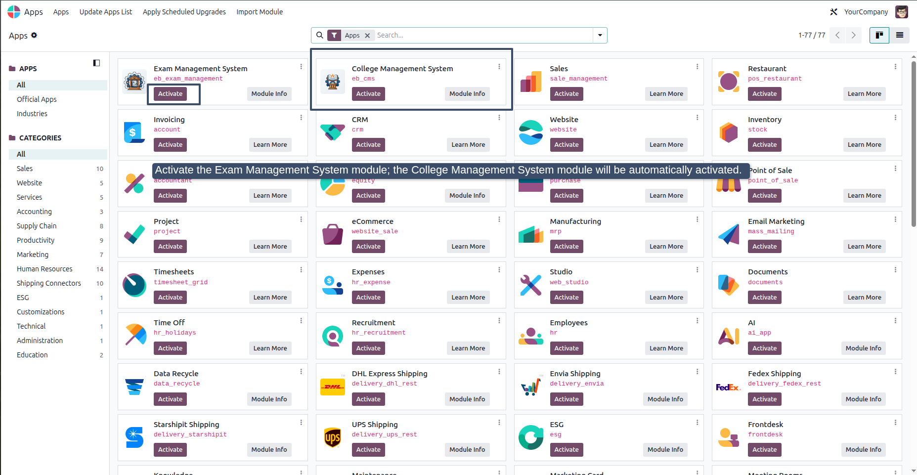Screen dimensions: 917x475
Task: Click the Search input field
Action: point(483,35)
